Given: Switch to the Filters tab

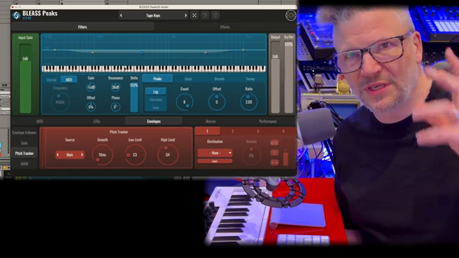Looking at the screenshot, I should [82, 27].
